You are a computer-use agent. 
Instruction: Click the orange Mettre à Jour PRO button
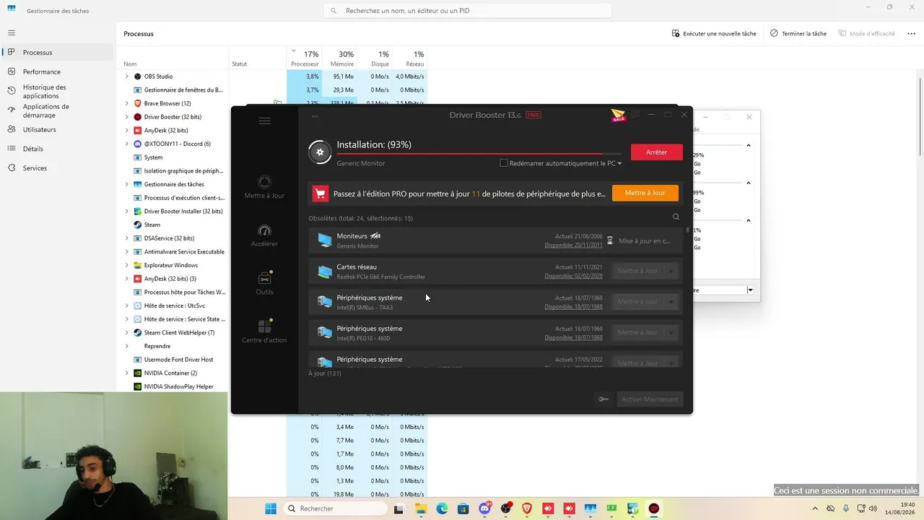coord(645,194)
